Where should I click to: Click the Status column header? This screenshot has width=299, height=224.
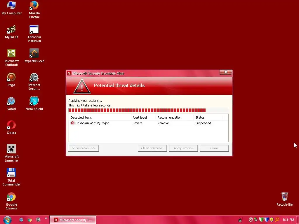208,118
